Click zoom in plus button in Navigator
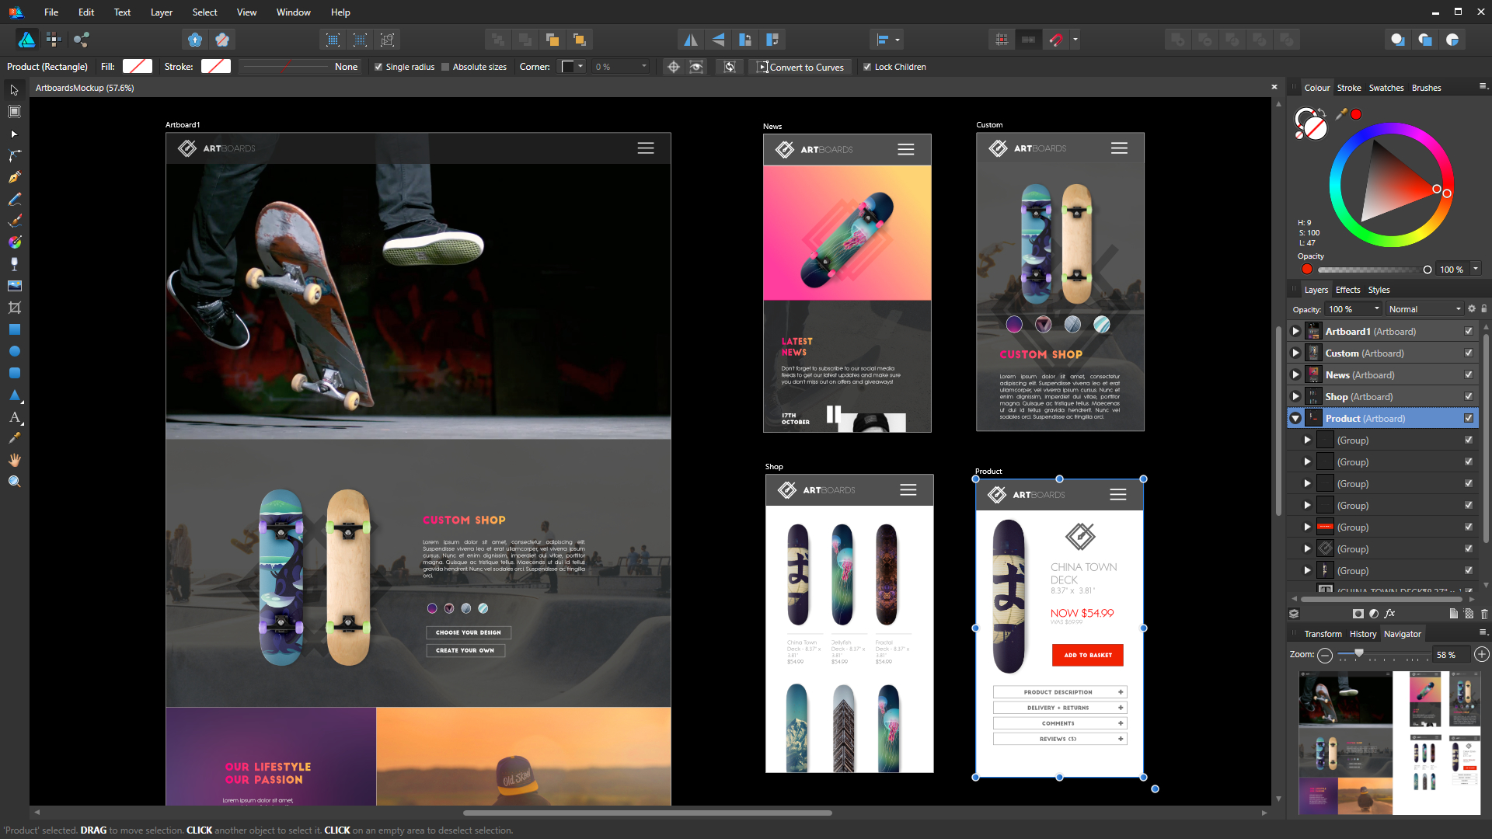 pyautogui.click(x=1482, y=655)
